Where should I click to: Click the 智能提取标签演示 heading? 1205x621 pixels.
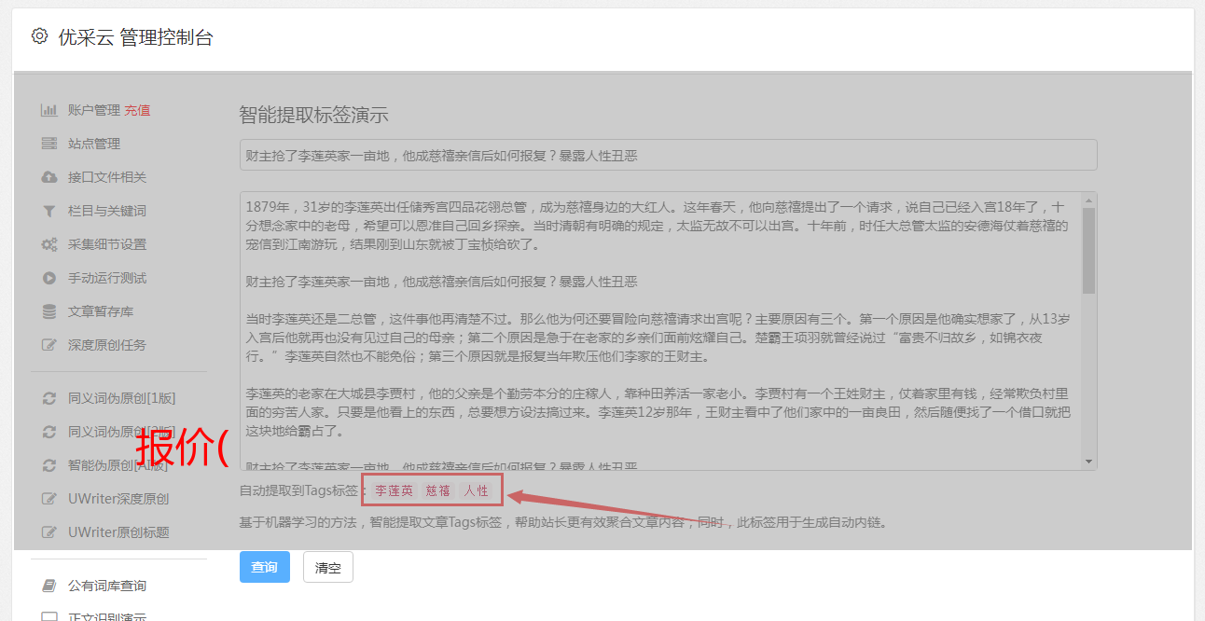point(313,116)
